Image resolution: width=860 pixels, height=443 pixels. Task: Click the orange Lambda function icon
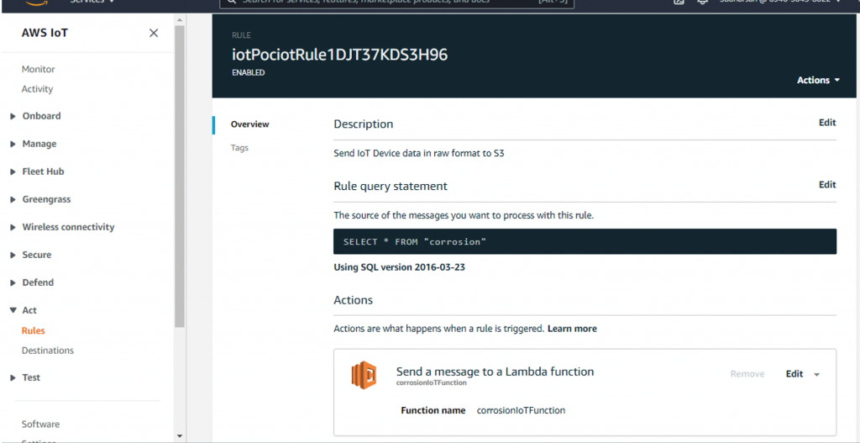tap(364, 374)
